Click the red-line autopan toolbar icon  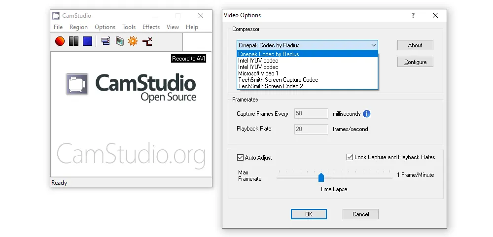147,41
